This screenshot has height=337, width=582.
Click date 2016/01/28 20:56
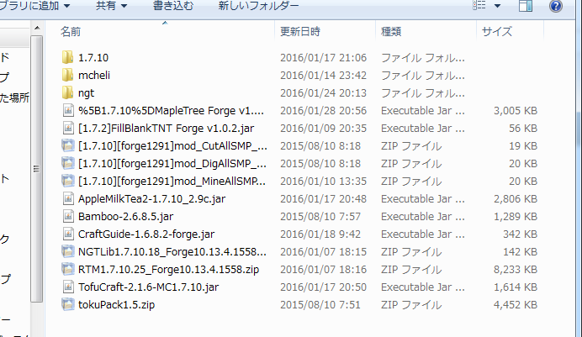pos(323,110)
